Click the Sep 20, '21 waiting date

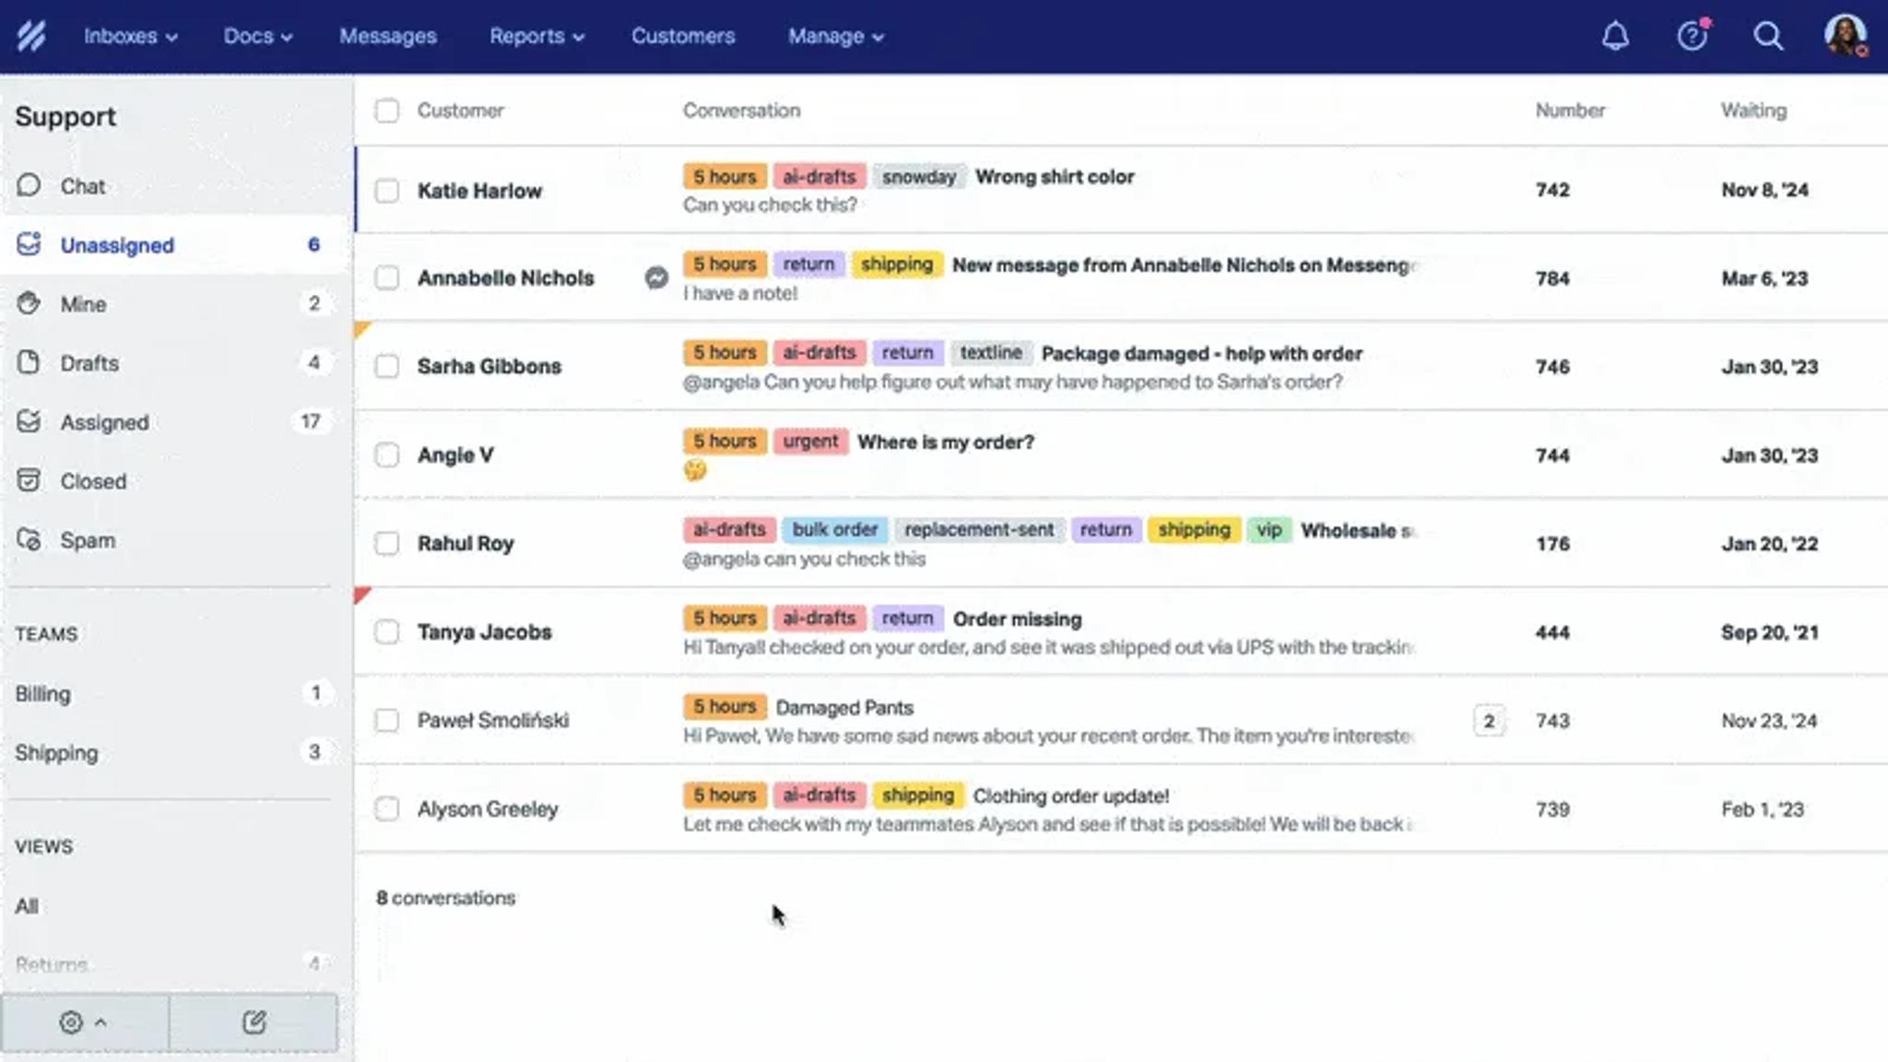coord(1769,631)
